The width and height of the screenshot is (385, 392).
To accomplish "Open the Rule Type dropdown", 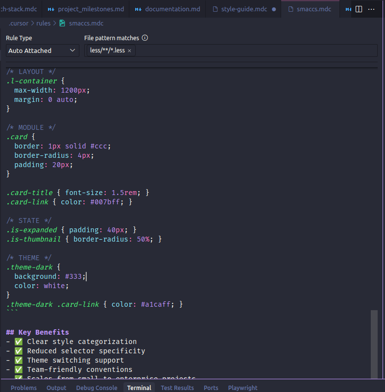I will point(42,50).
